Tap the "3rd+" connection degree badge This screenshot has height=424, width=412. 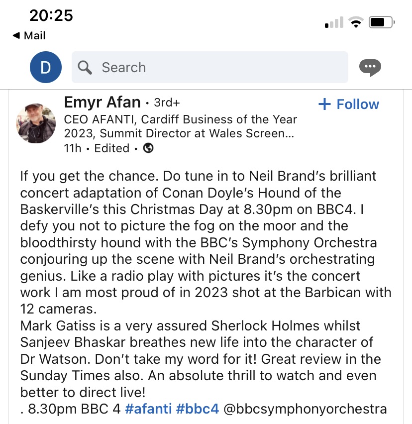167,103
